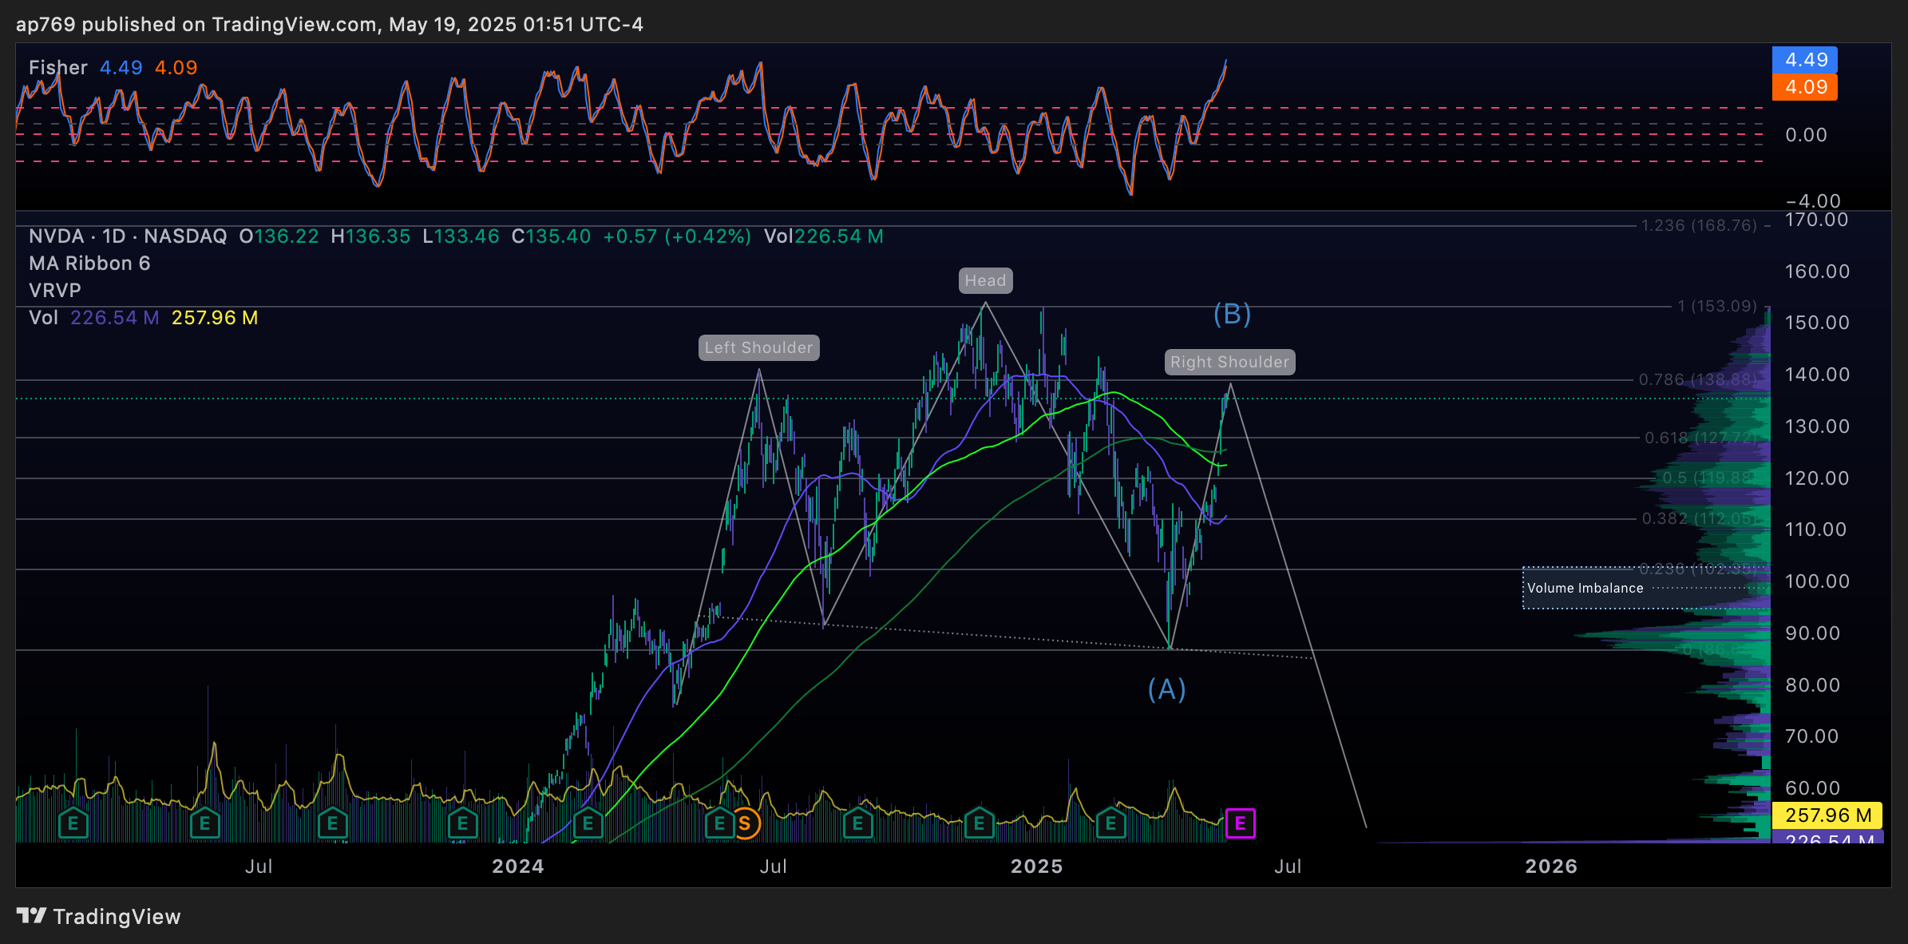Click the 2025 time axis label

tap(1037, 867)
